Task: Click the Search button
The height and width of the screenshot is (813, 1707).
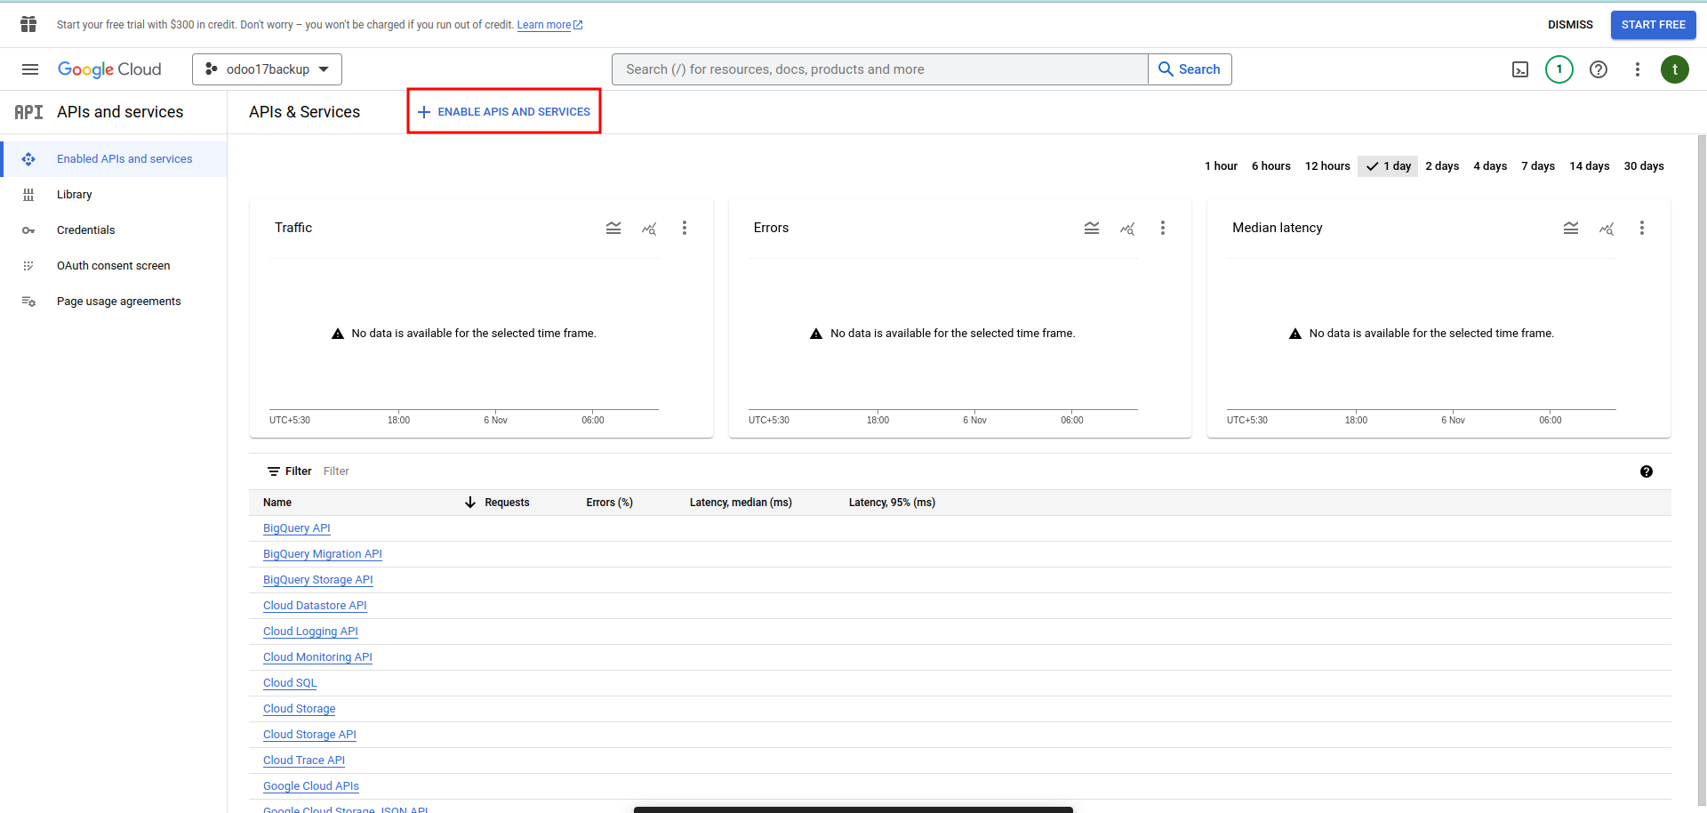Action: click(1190, 69)
